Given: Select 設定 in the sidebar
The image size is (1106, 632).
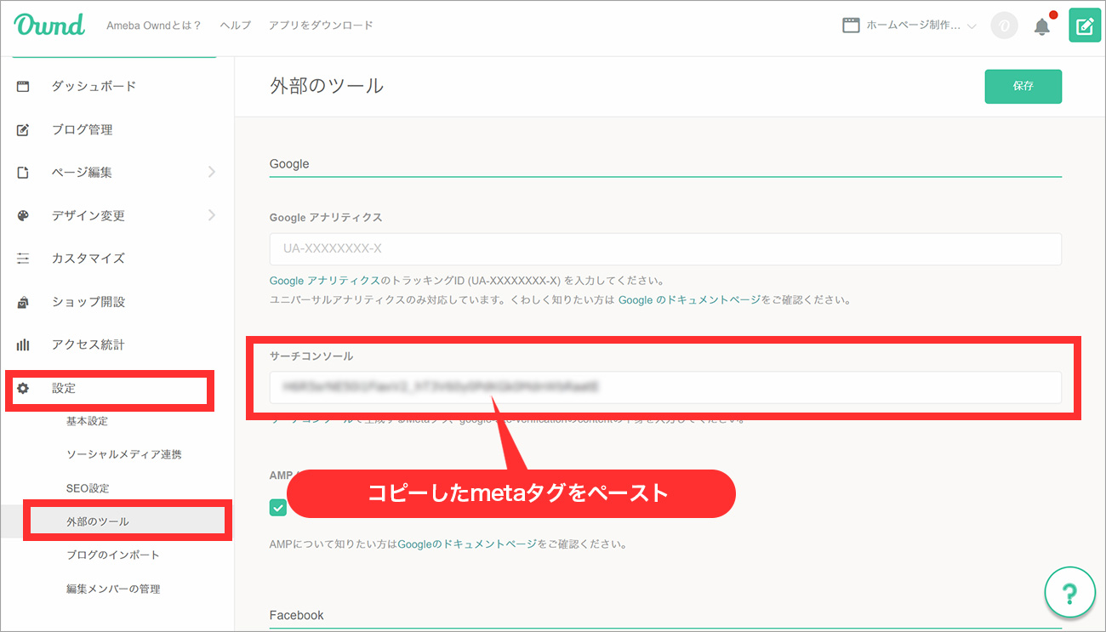Looking at the screenshot, I should [x=64, y=388].
